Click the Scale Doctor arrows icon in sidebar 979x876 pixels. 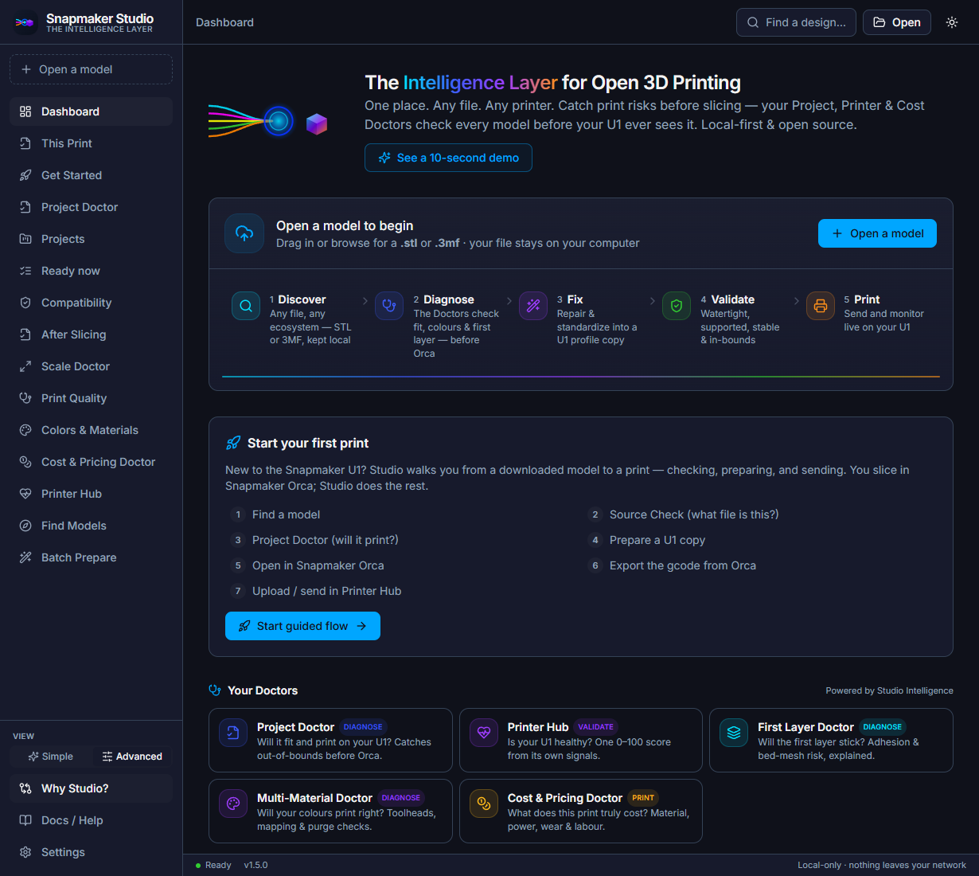25,366
